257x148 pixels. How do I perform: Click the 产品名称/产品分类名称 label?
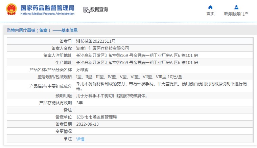click(51, 70)
